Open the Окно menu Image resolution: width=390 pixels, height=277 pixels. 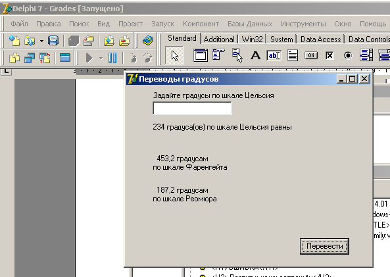(343, 24)
